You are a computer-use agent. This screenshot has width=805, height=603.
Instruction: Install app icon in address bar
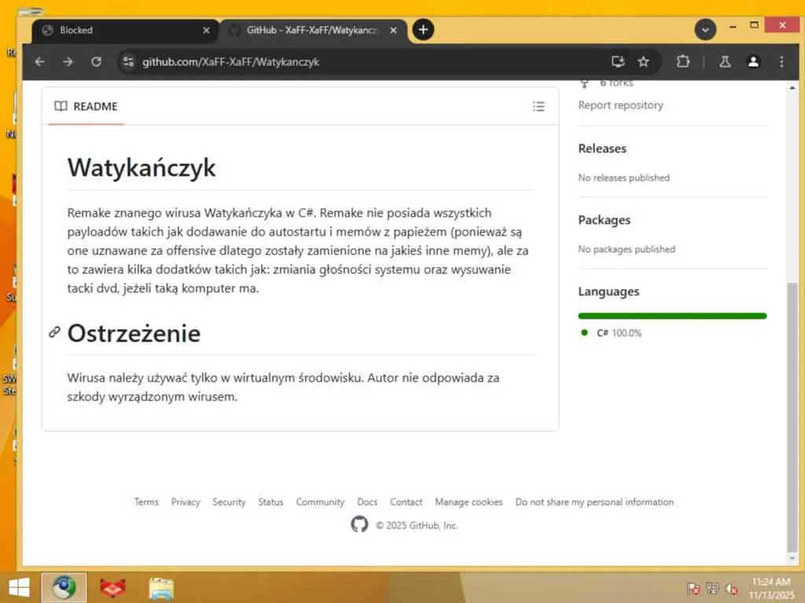pos(618,62)
